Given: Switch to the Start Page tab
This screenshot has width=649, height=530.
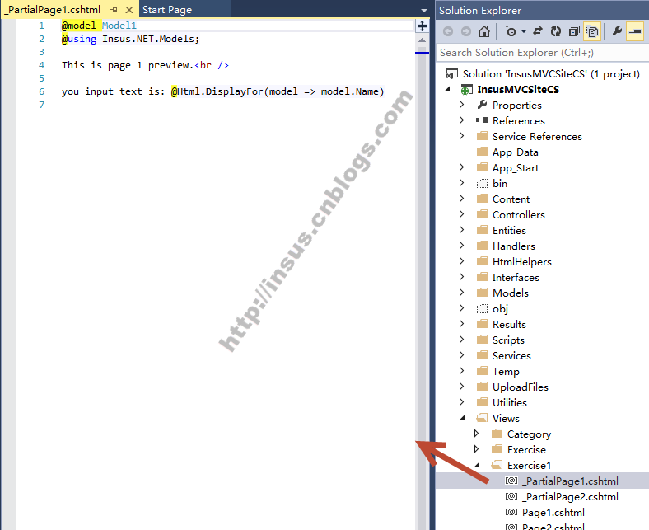Looking at the screenshot, I should (x=167, y=10).
